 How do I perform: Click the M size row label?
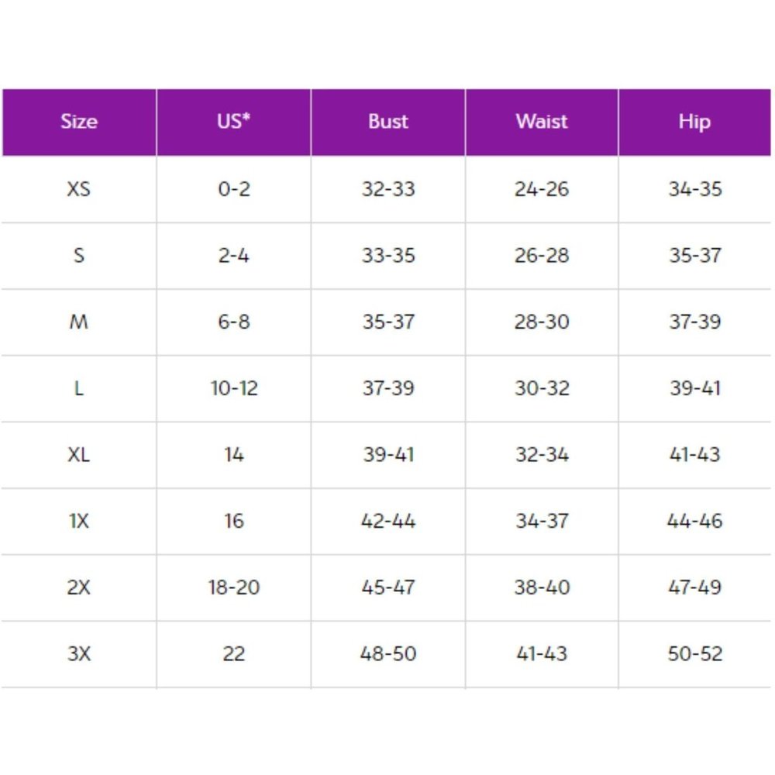point(79,322)
